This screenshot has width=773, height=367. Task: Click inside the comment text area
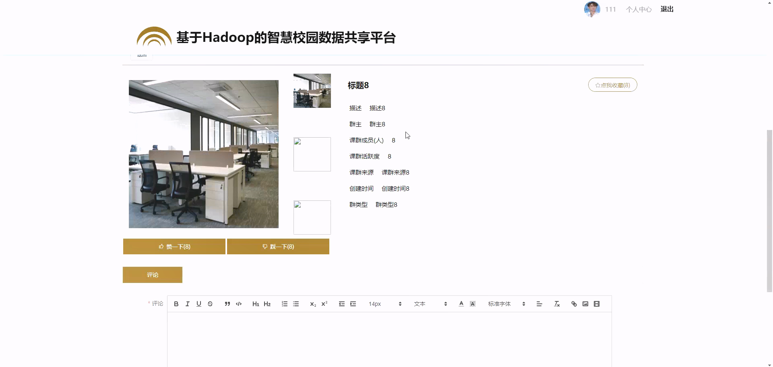(x=389, y=339)
